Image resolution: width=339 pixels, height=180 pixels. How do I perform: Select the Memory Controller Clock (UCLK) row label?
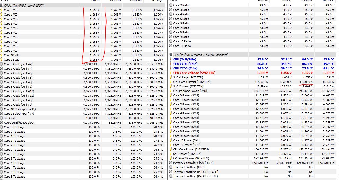(193, 163)
